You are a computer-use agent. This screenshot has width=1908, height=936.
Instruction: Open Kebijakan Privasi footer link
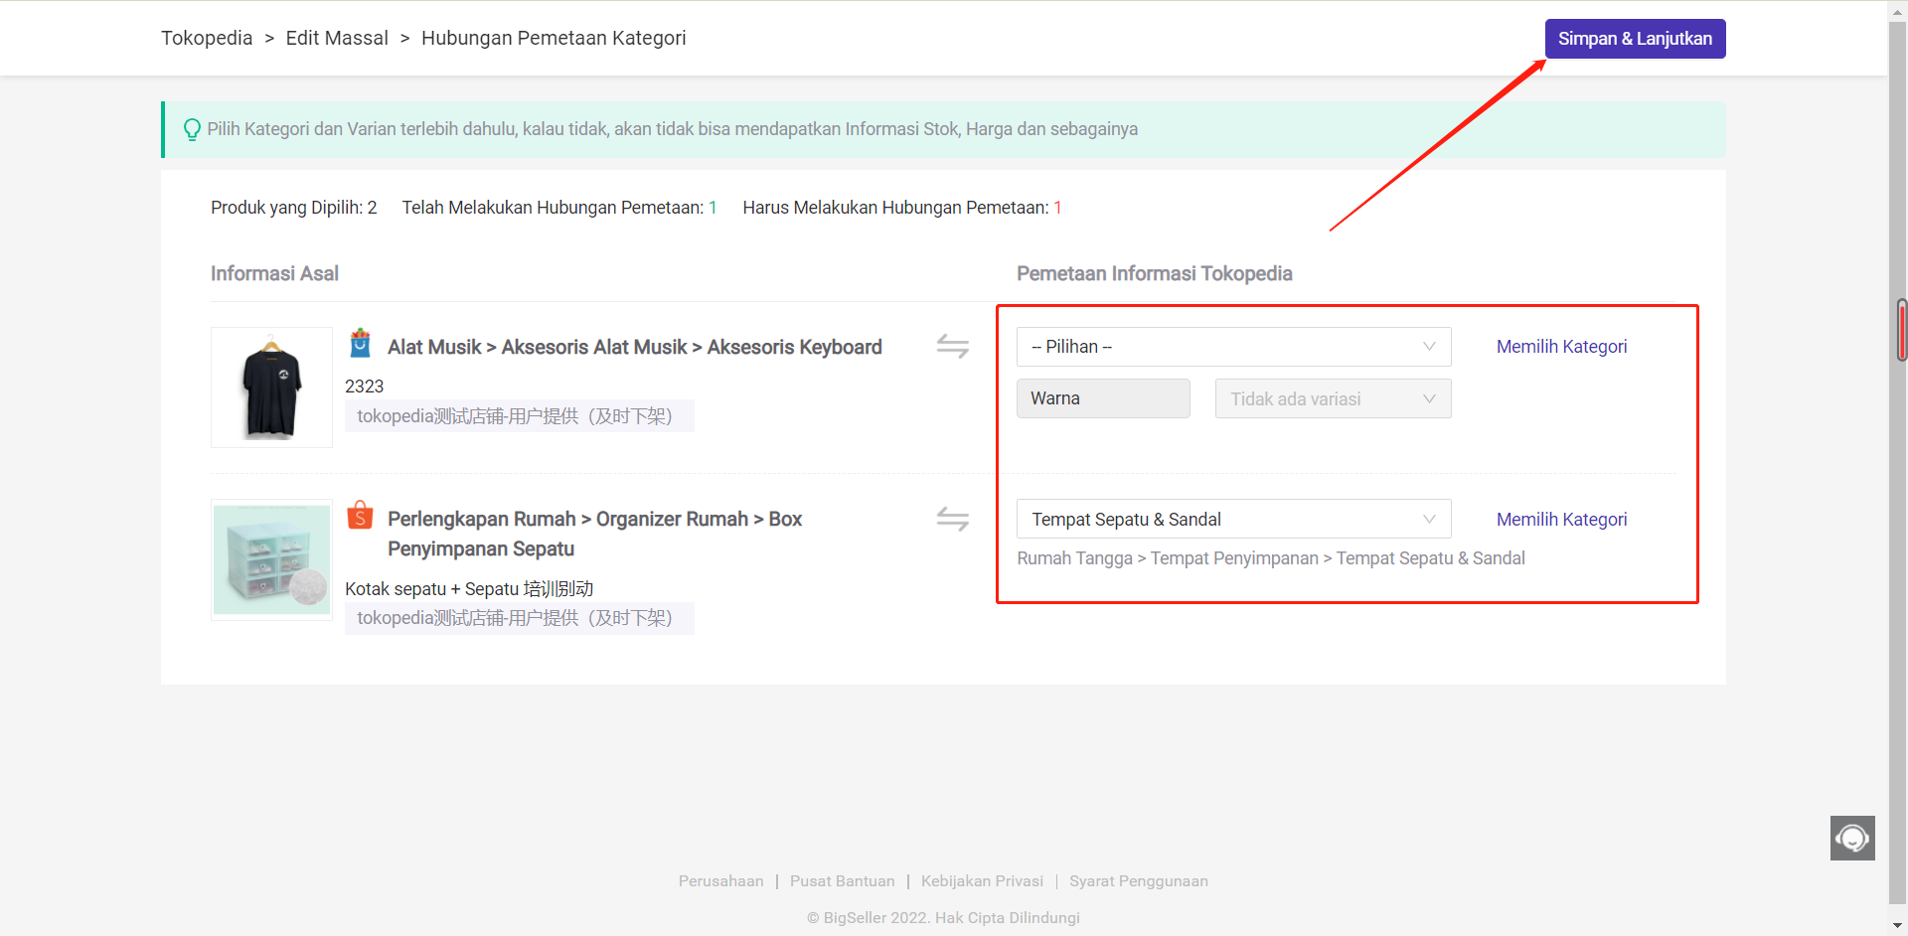(982, 881)
